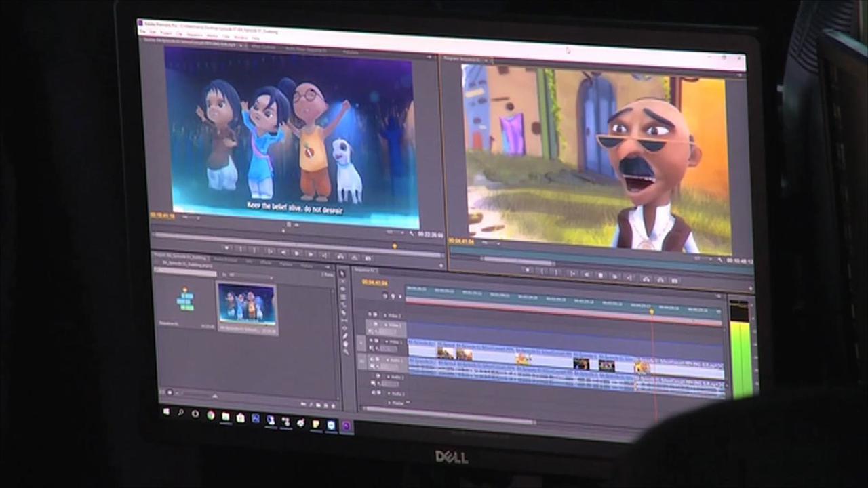Export frame from the Source monitor

pos(368,258)
